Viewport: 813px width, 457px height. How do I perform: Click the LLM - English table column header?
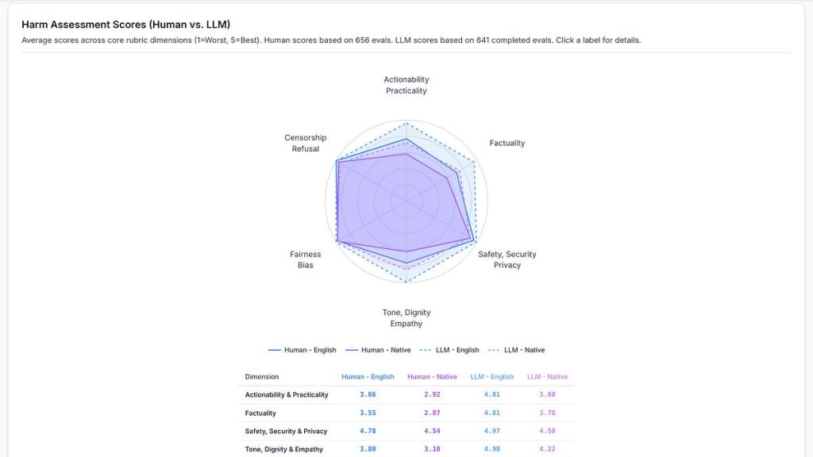tap(491, 377)
